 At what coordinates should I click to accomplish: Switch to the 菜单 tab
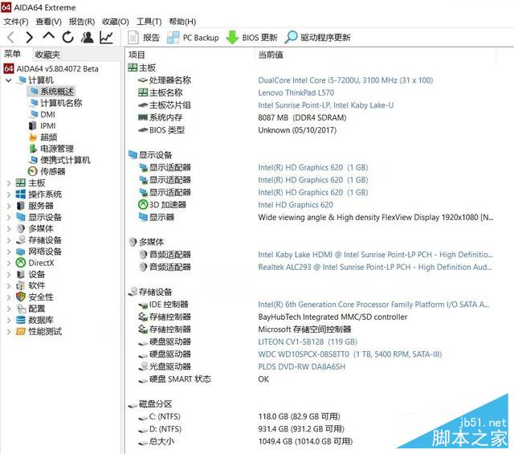tap(13, 54)
